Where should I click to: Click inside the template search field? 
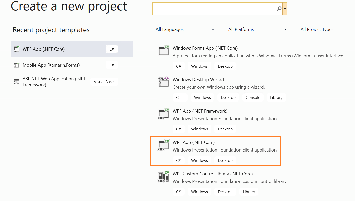coord(214,9)
